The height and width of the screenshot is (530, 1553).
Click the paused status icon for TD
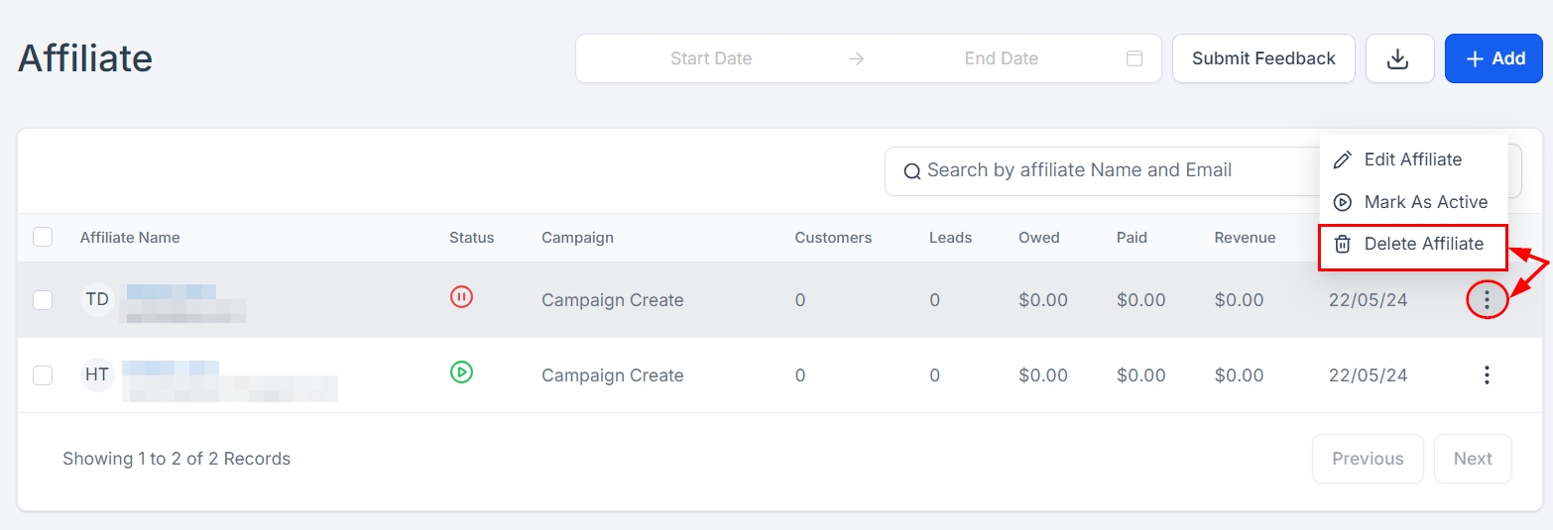pyautogui.click(x=461, y=296)
